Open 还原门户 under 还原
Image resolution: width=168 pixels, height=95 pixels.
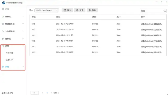coord(9,60)
